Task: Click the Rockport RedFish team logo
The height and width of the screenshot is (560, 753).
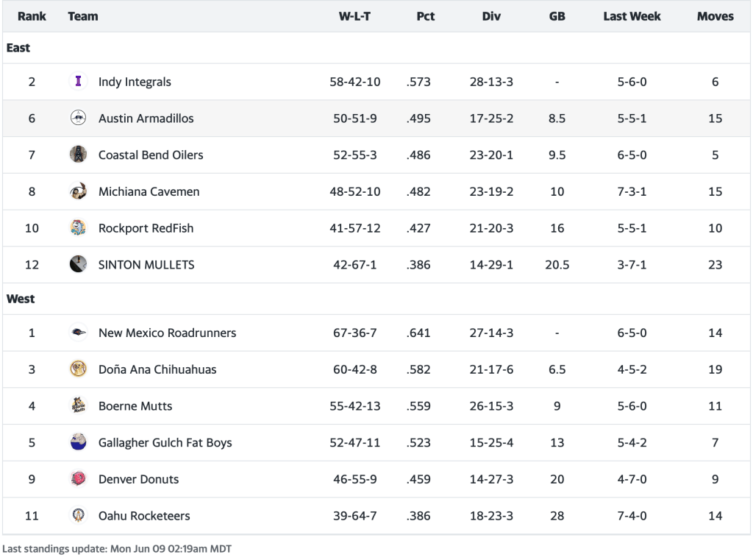Action: (78, 228)
